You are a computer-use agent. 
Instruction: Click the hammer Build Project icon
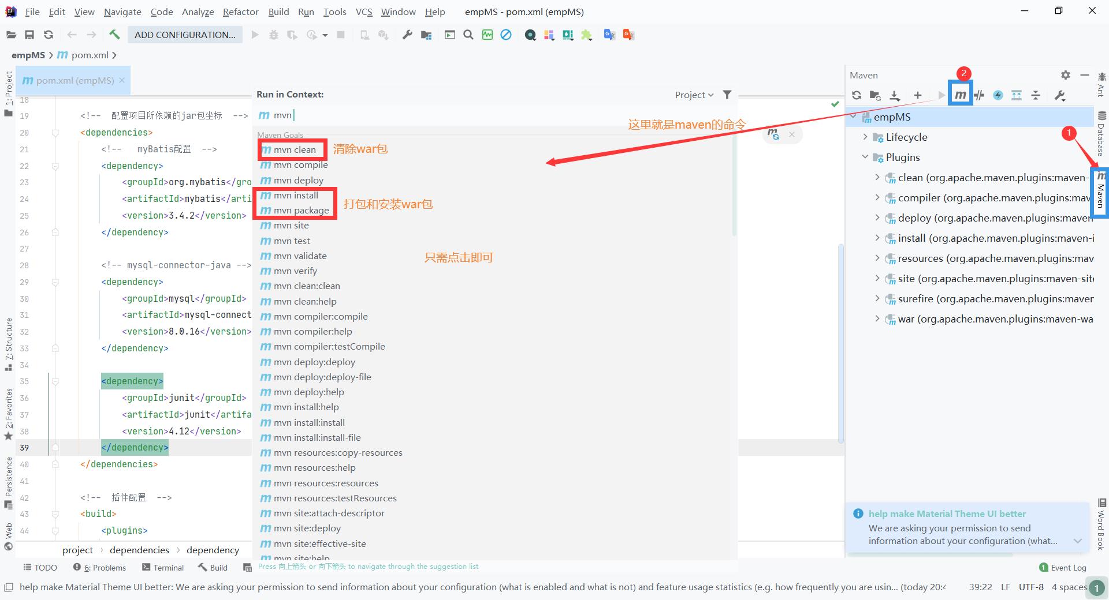114,35
